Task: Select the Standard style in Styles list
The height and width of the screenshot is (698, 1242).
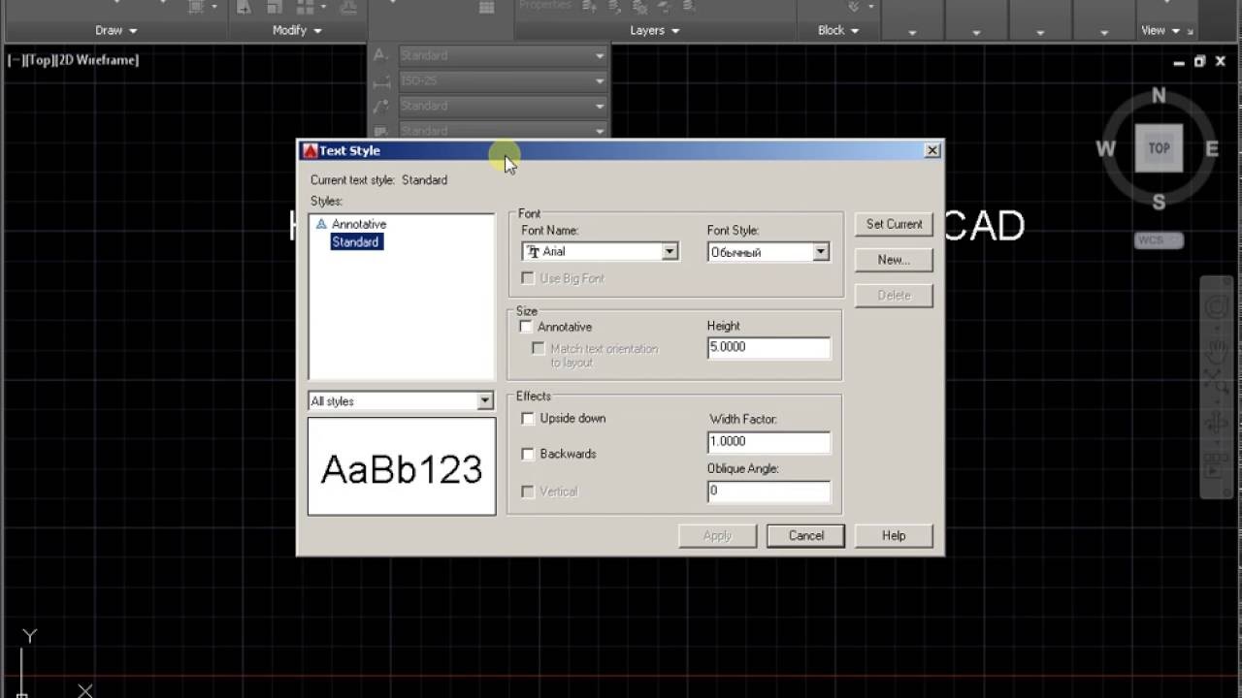Action: coord(355,242)
